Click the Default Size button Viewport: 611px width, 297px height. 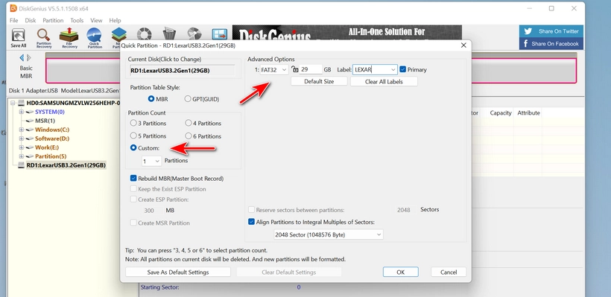coord(319,81)
